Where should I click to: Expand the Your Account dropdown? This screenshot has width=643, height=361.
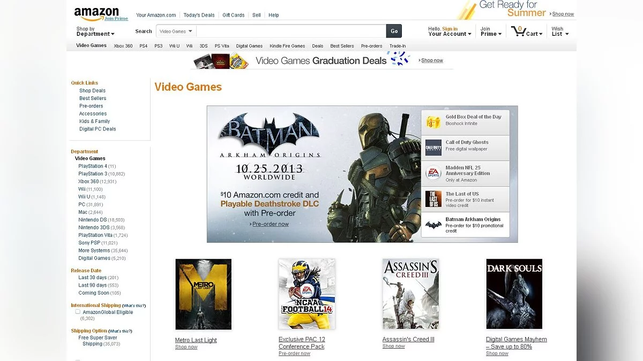[x=450, y=32]
